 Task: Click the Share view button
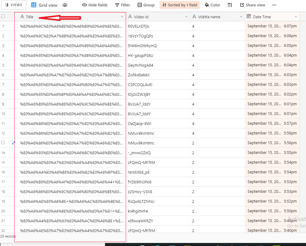coord(252,5)
